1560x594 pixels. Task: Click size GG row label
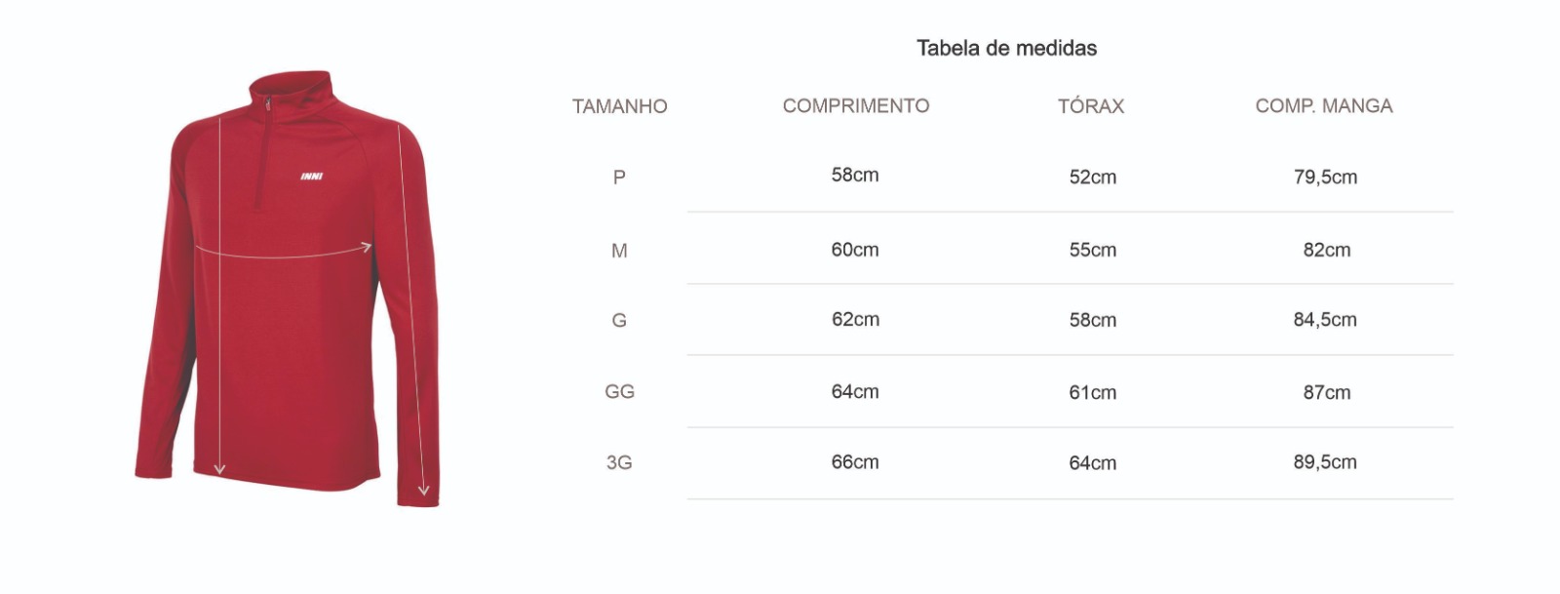tap(619, 391)
